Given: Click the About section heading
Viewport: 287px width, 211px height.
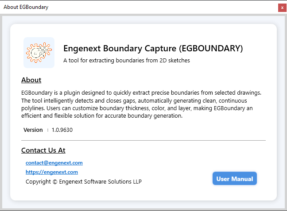Looking at the screenshot, I should (31, 80).
